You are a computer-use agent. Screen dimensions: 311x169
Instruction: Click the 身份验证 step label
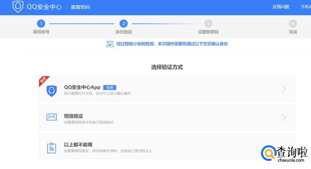click(124, 32)
